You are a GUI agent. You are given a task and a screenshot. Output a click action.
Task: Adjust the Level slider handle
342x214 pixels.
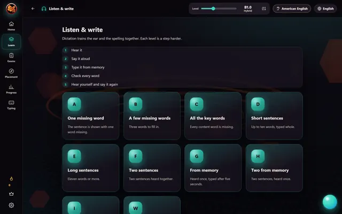[x=213, y=9]
